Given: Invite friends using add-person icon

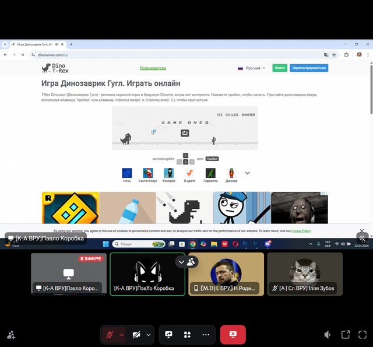Looking at the screenshot, I should coord(11,335).
